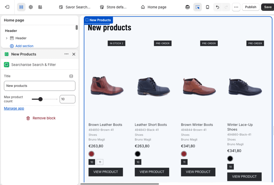Open the Sections panel icon
The width and height of the screenshot is (274, 185).
(x=21, y=7)
